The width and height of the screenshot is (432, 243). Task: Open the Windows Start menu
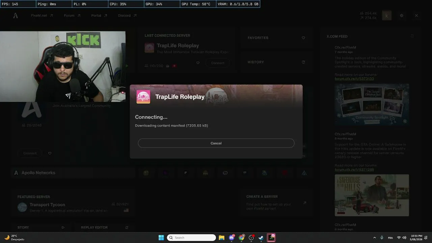(161, 238)
